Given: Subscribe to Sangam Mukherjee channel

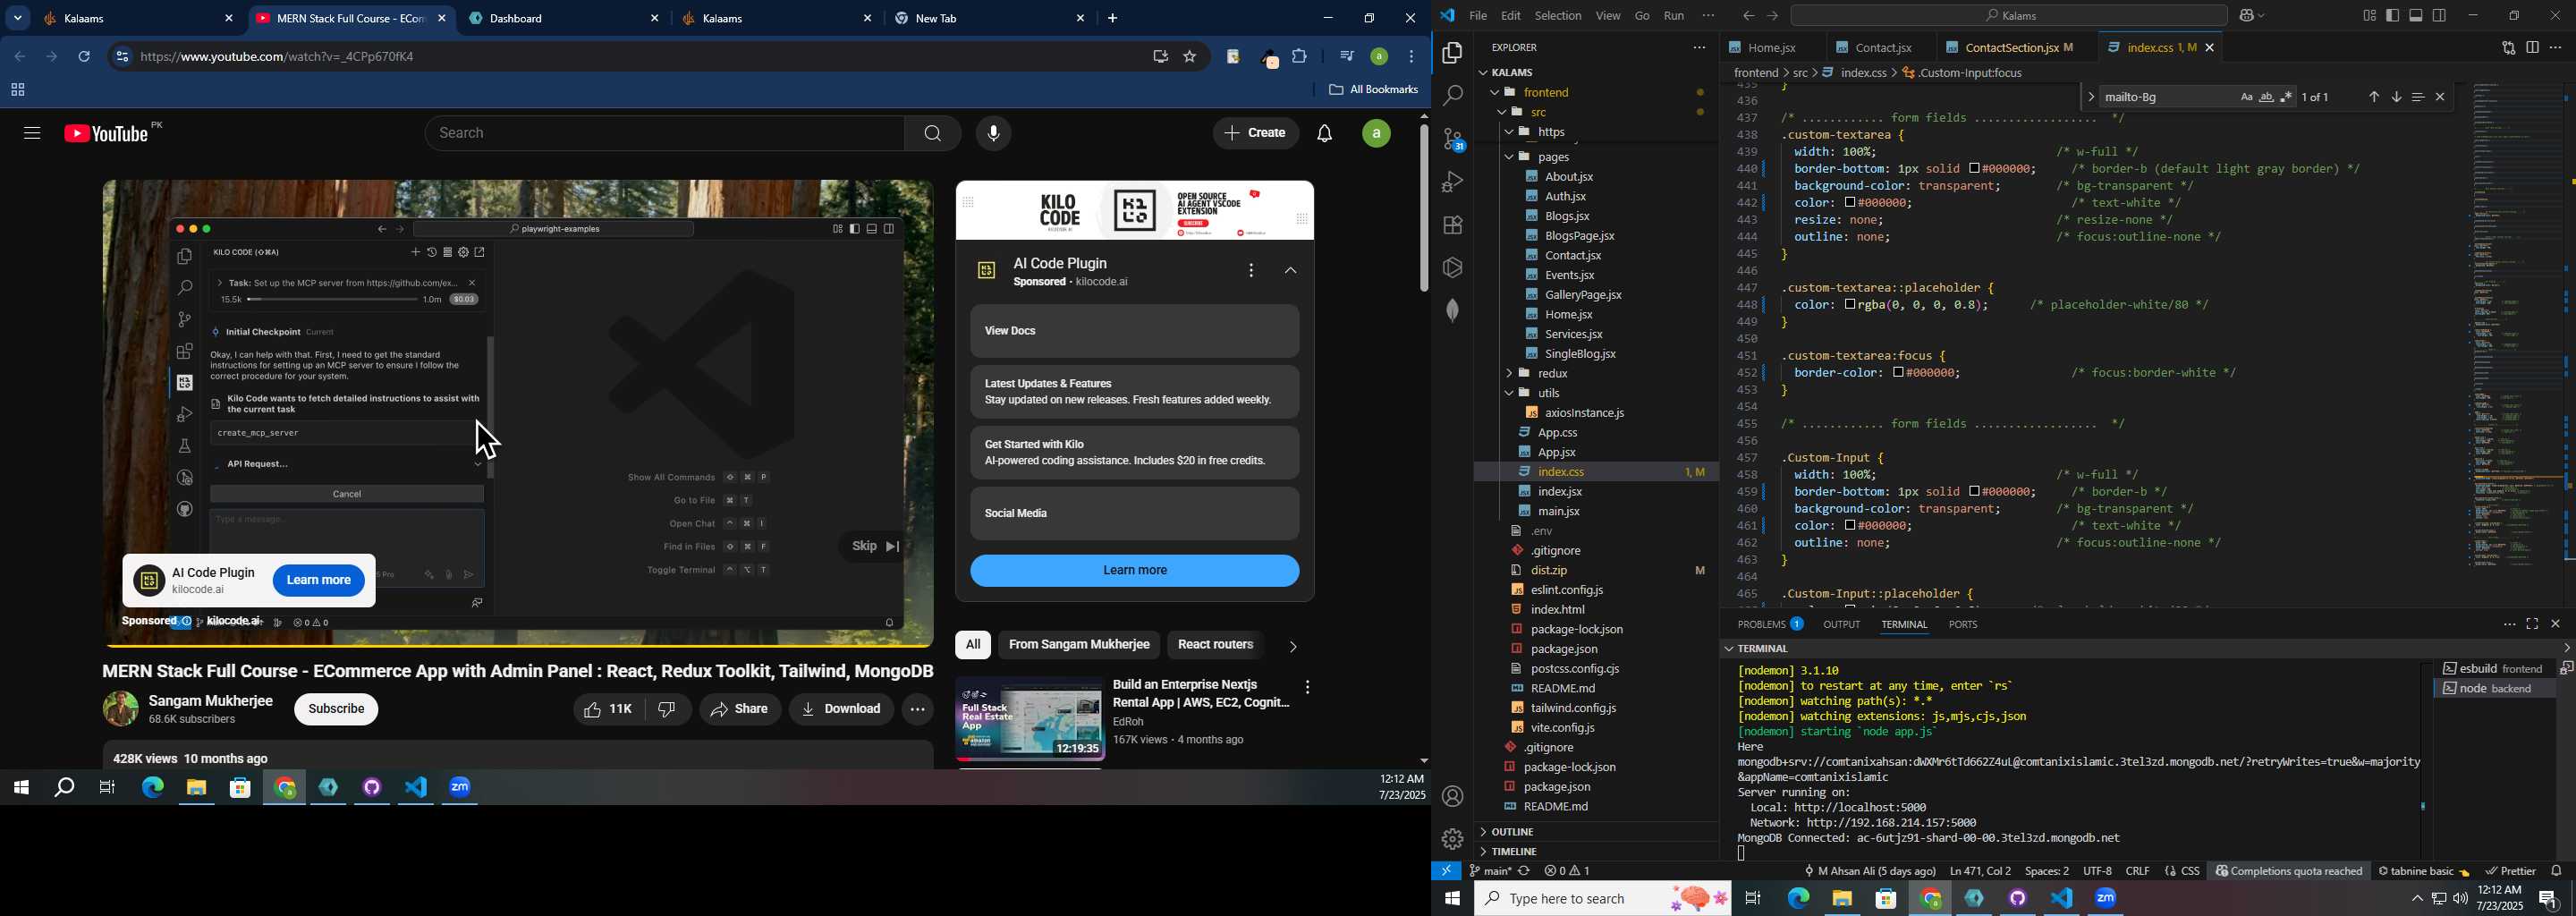Looking at the screenshot, I should coord(337,709).
